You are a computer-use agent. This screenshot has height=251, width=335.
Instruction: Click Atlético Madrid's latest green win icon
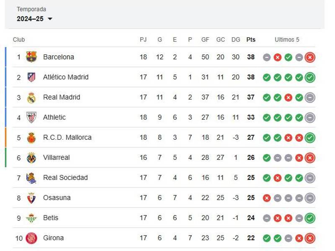point(309,77)
